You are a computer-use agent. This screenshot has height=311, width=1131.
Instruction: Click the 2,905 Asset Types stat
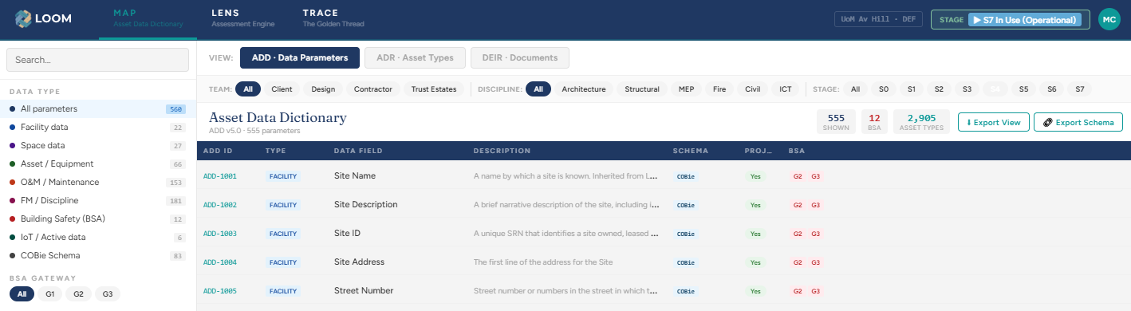pos(921,122)
